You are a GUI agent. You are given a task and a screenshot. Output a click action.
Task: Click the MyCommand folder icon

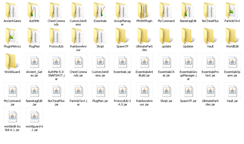tap(166, 10)
